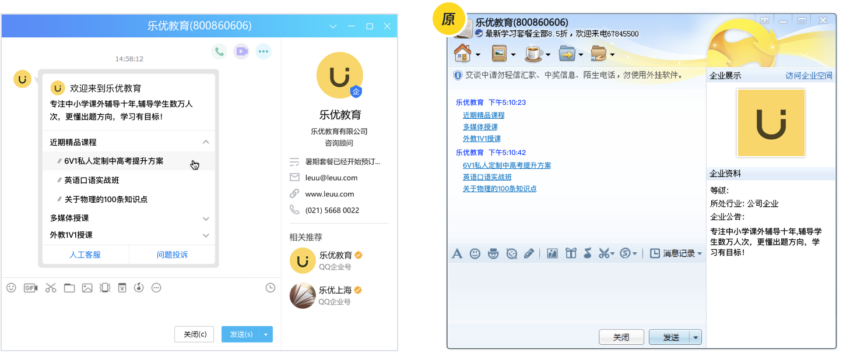
Task: Click 人工客服 at the card bottom
Action: click(85, 255)
